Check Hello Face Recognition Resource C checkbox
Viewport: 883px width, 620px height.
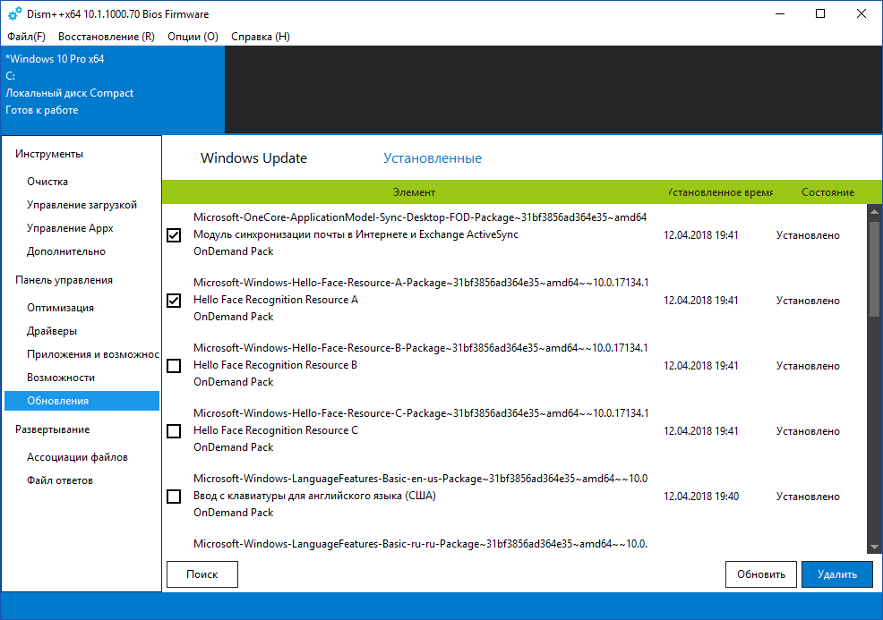174,431
